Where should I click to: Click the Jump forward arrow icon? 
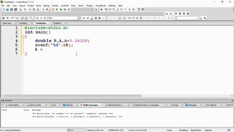click(171, 14)
